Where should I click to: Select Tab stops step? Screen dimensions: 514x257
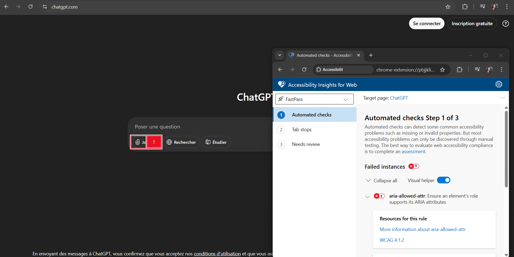tap(315, 130)
